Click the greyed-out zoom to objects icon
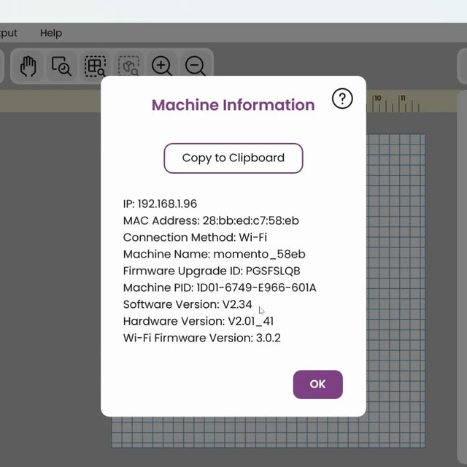467x467 pixels. coord(129,66)
